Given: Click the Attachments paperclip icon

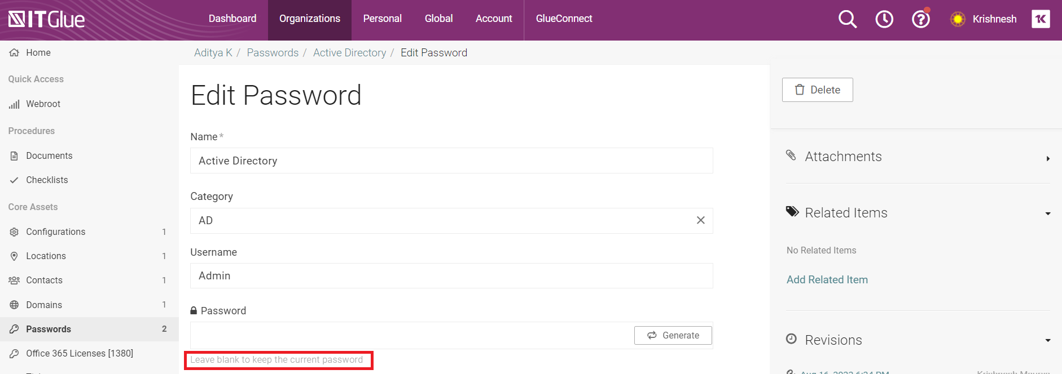Looking at the screenshot, I should pos(791,155).
